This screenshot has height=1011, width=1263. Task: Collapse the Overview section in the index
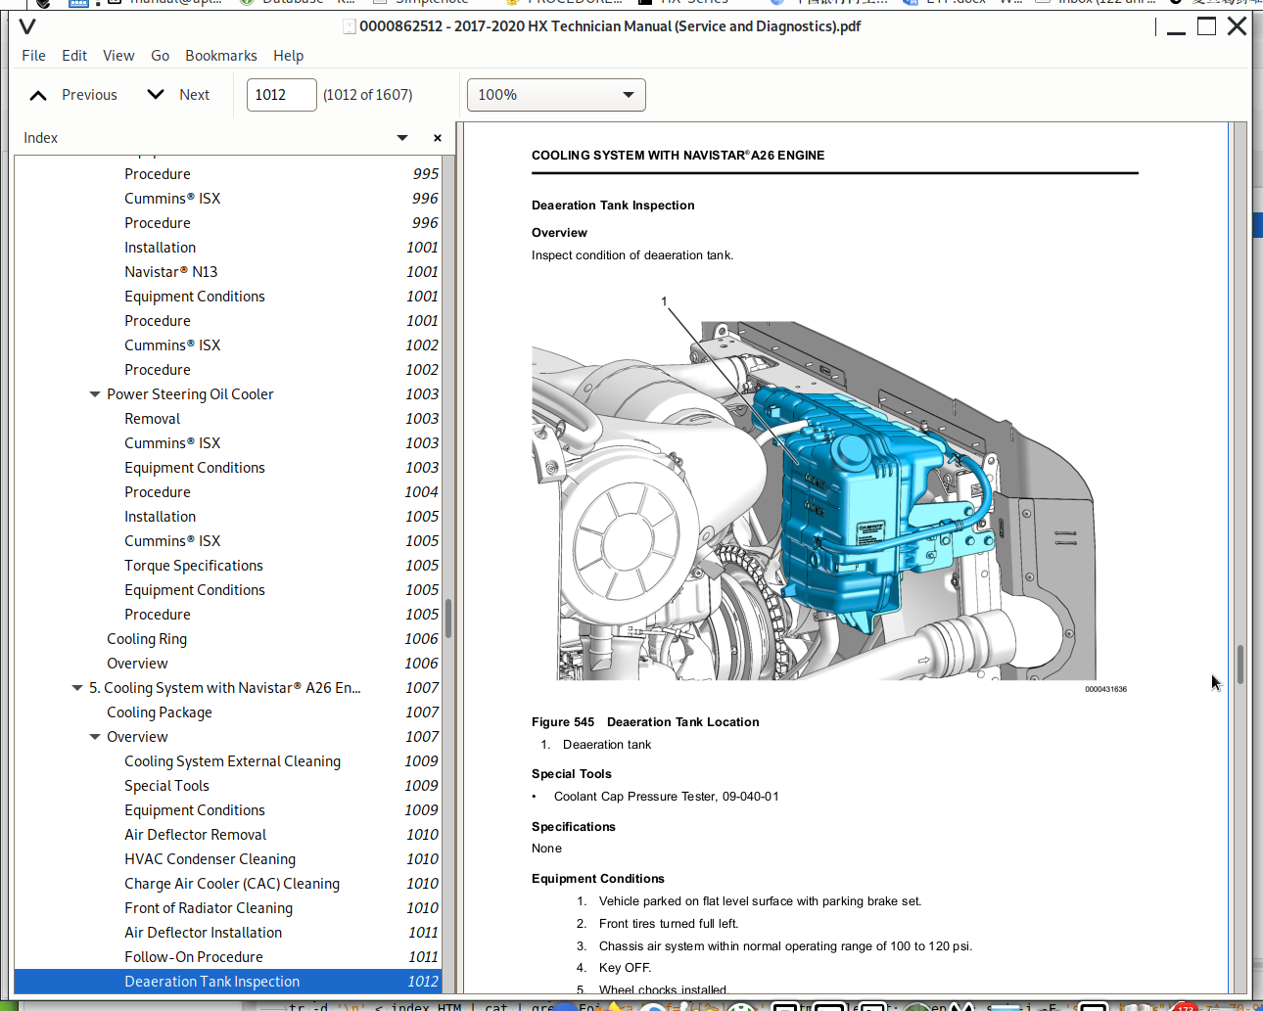pos(94,736)
